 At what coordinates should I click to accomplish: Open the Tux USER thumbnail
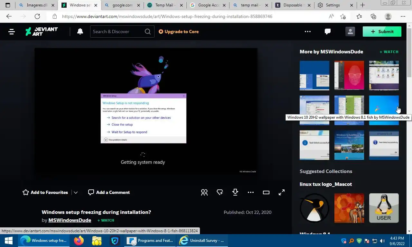tap(384, 208)
